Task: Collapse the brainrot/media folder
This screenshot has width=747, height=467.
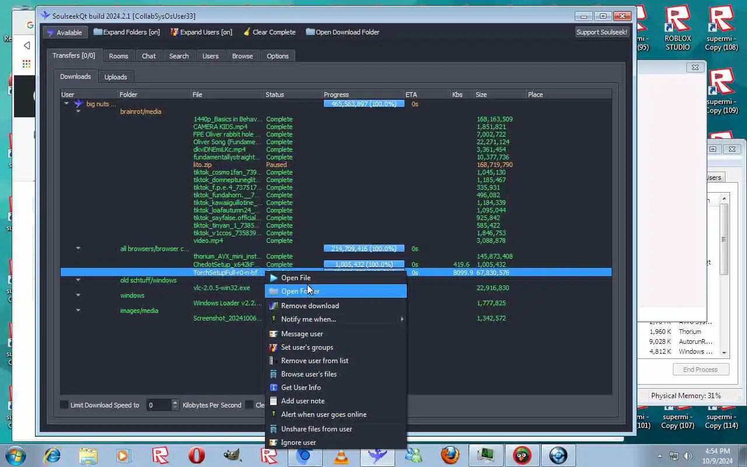Action: click(78, 111)
